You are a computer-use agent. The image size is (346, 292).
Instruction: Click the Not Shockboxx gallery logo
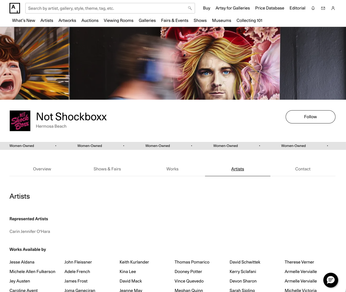click(20, 121)
